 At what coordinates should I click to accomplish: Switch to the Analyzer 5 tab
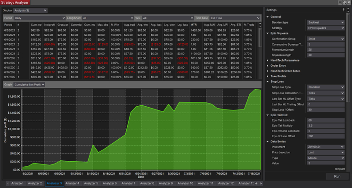(x=90, y=183)
